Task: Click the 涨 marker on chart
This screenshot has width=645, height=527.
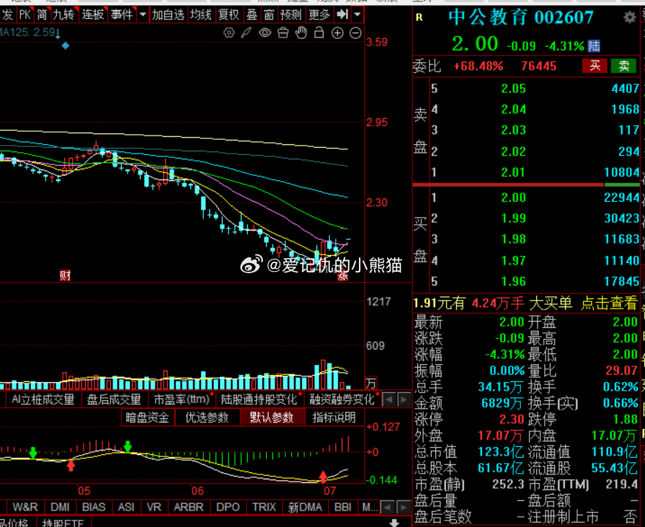Action: (342, 276)
